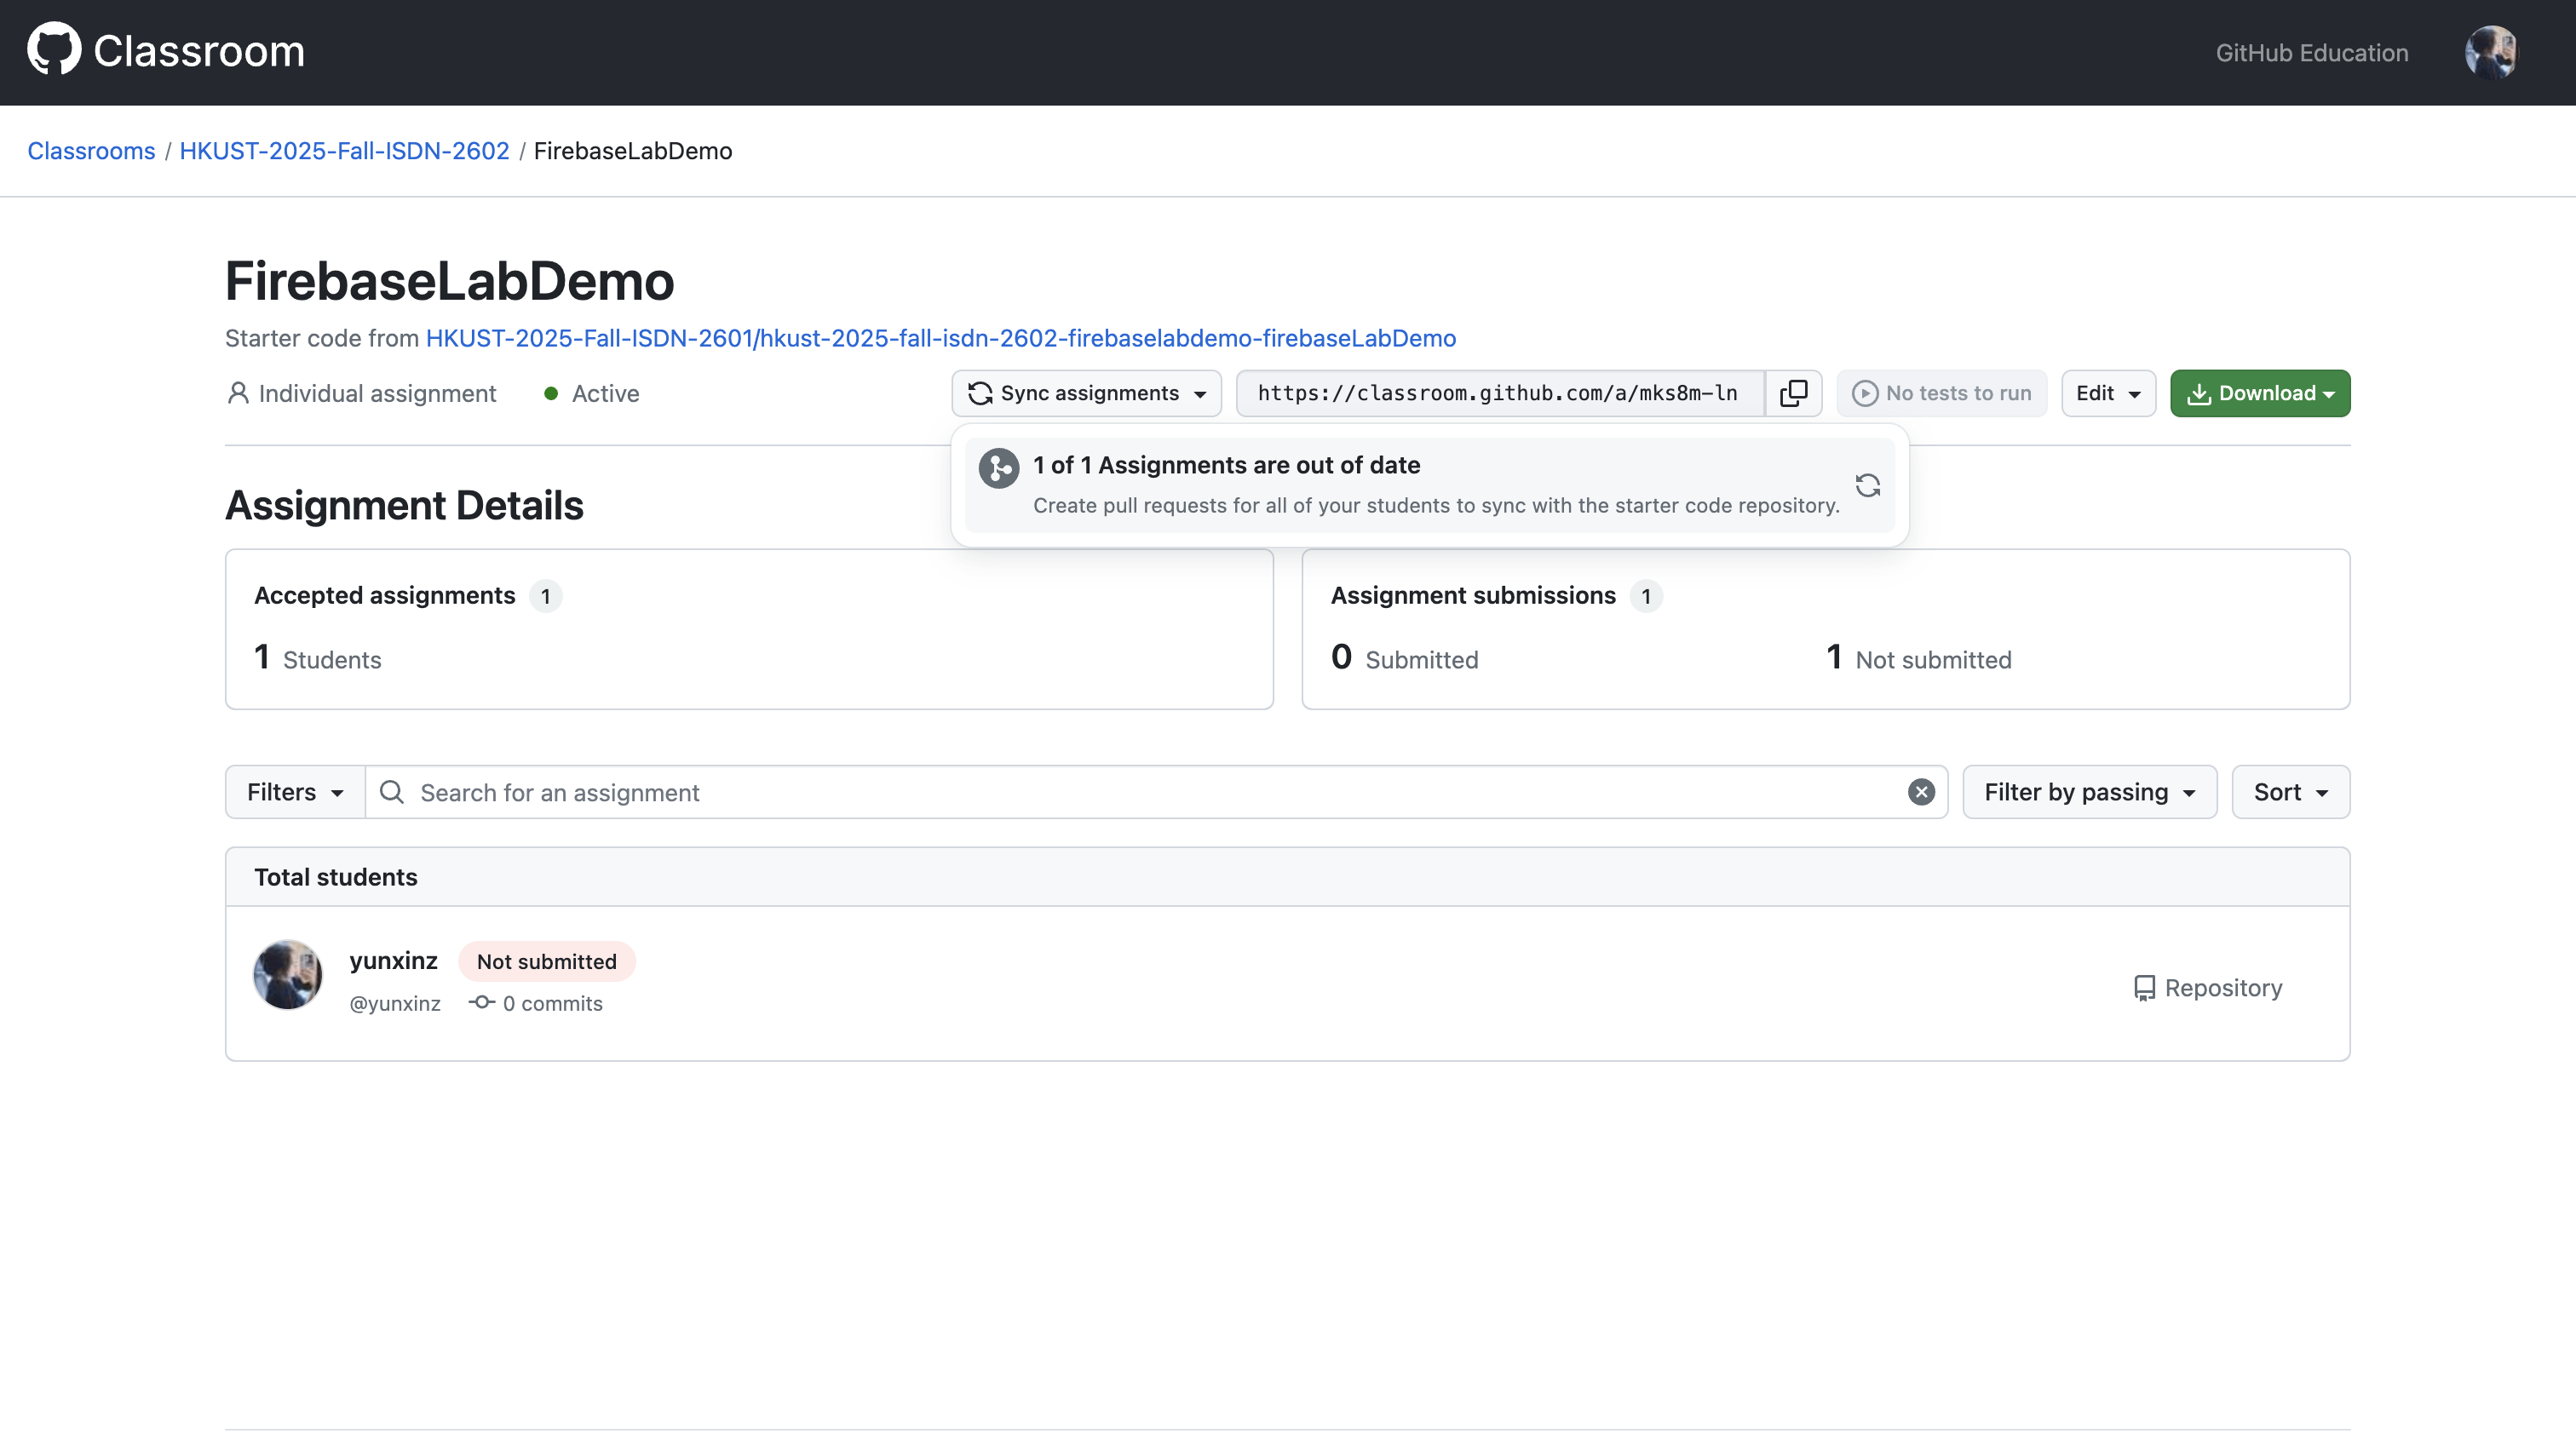Expand the green Download dropdown
The image size is (2576, 1451).
pos(2259,393)
